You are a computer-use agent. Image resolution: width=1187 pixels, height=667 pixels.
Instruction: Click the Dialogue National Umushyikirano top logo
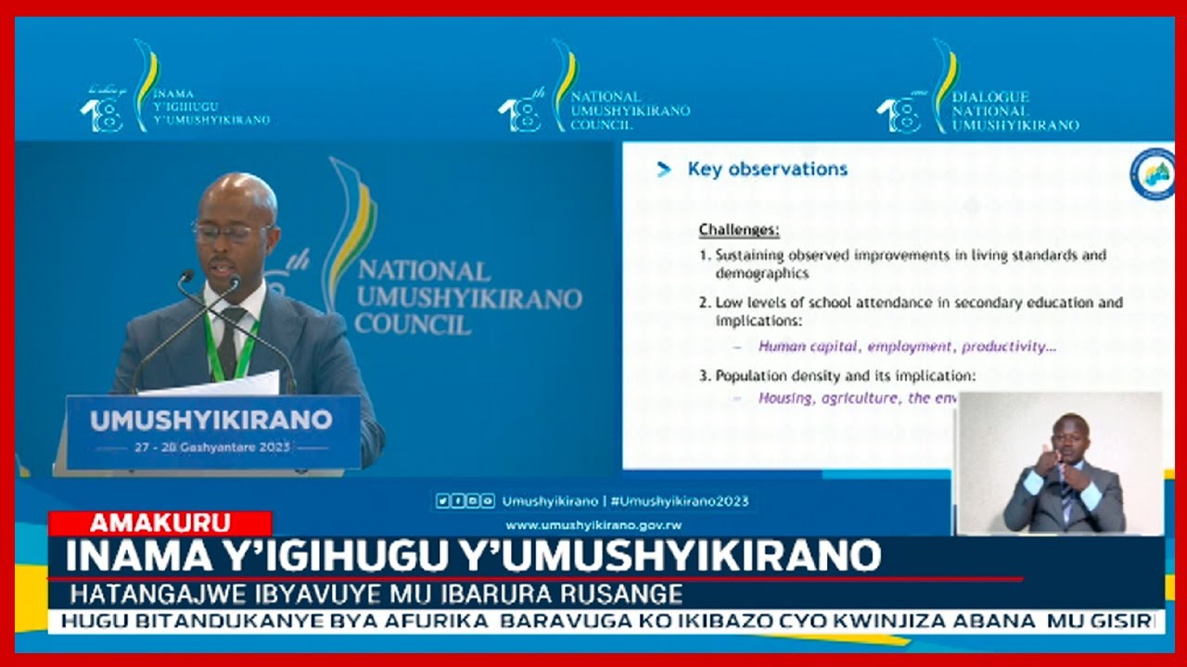(x=977, y=86)
